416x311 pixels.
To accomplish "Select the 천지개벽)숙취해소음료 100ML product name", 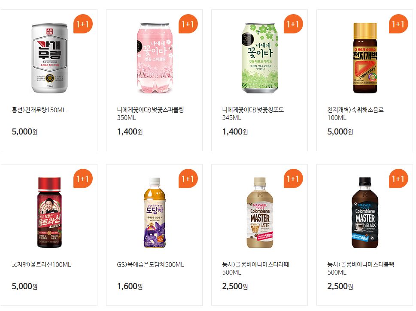I will coord(355,114).
